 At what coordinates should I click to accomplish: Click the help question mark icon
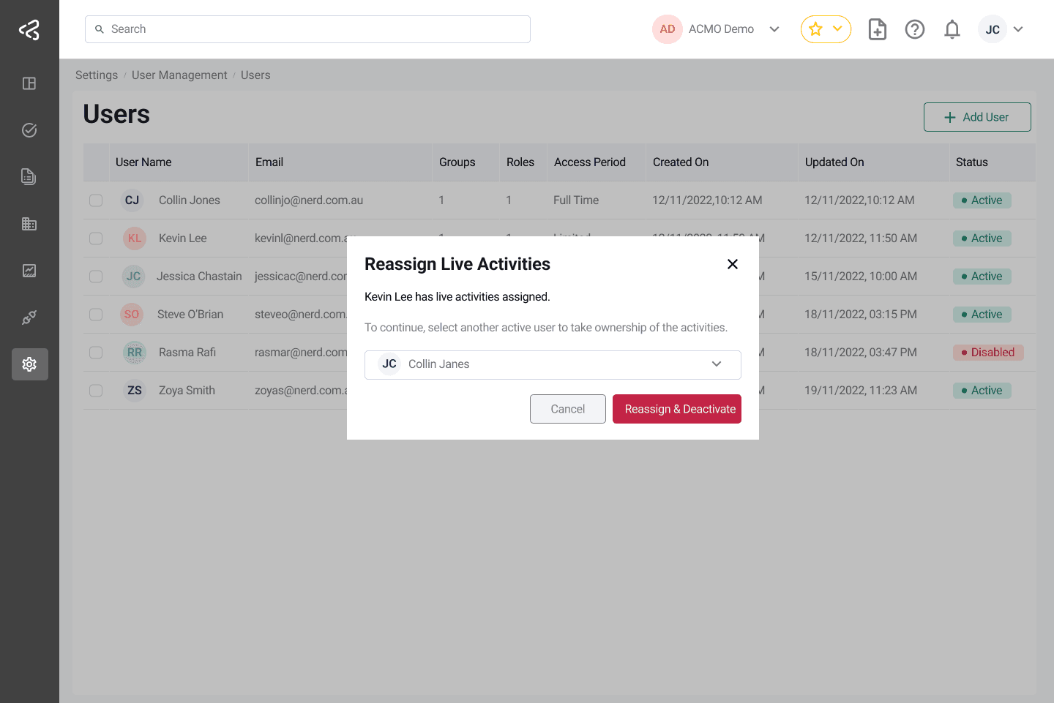click(x=914, y=29)
